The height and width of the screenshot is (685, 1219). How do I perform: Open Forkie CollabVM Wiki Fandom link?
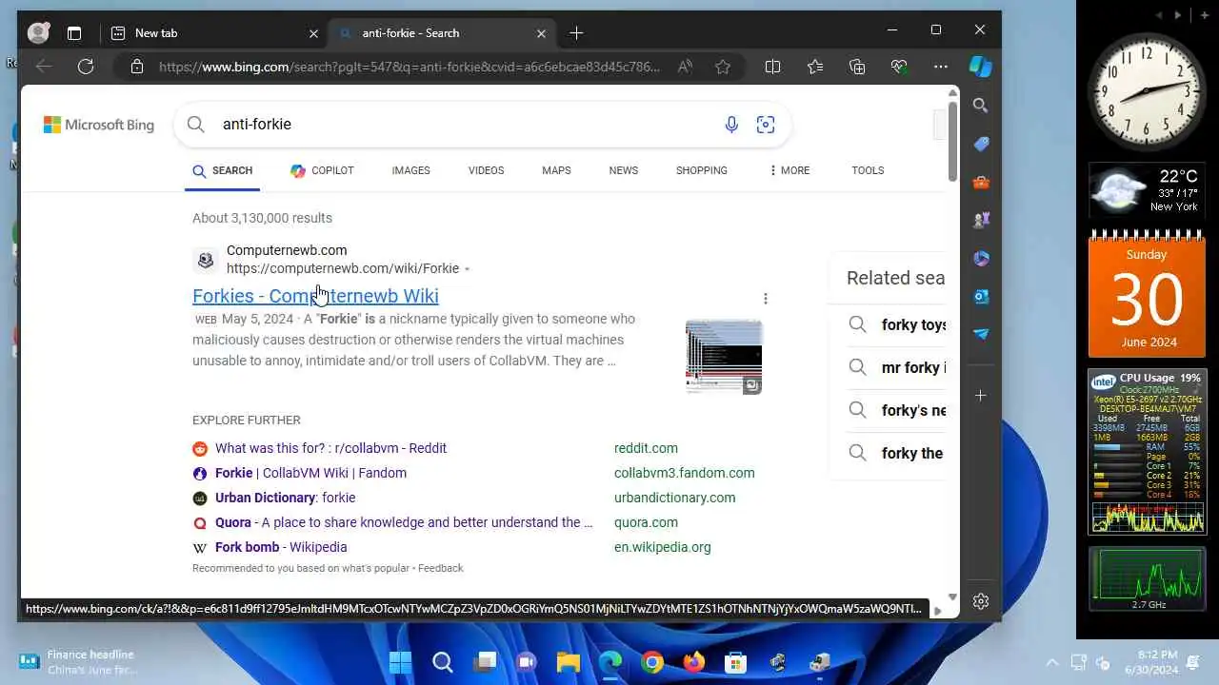coord(310,473)
